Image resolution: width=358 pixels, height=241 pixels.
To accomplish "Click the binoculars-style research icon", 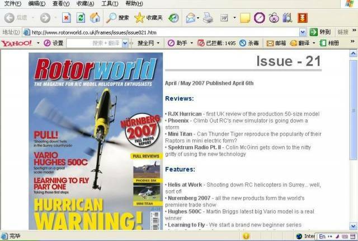I will coord(288,18).
